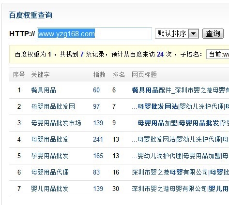This screenshot has width=229, height=205.
Task: Open keyword link 孕婴用品批发
Action: click(50, 156)
